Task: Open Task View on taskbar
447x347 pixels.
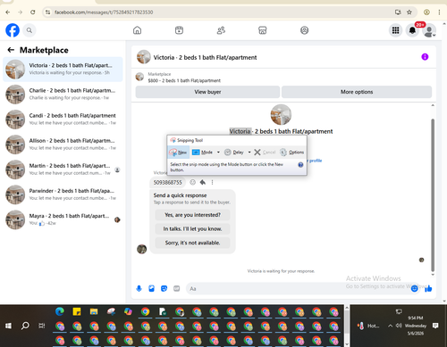Action: 42,326
